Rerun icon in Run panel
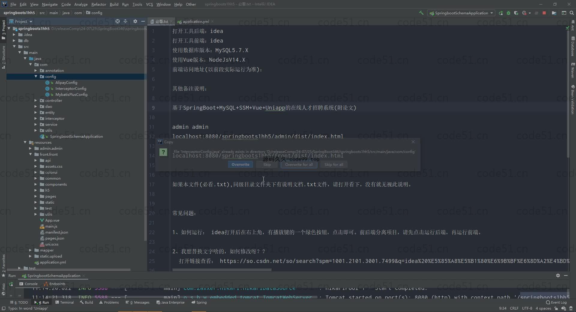This screenshot has height=312, width=576. tap(11, 284)
